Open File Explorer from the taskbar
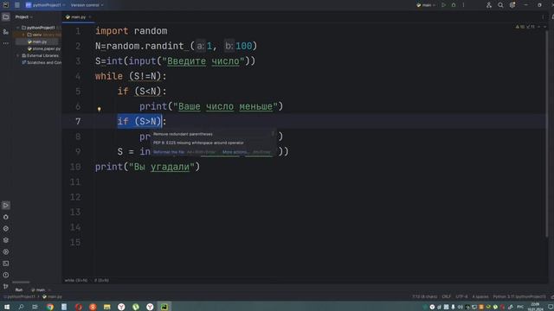The image size is (554, 311). click(x=107, y=307)
